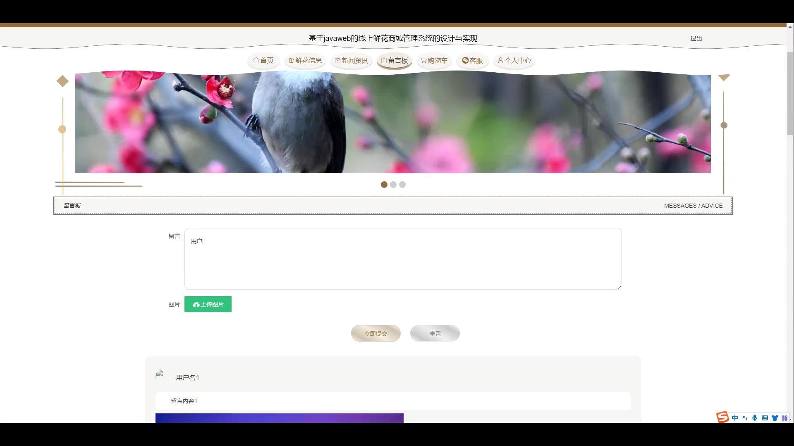Open the skin shirt icon
Image resolution: width=794 pixels, height=446 pixels.
coord(775,418)
